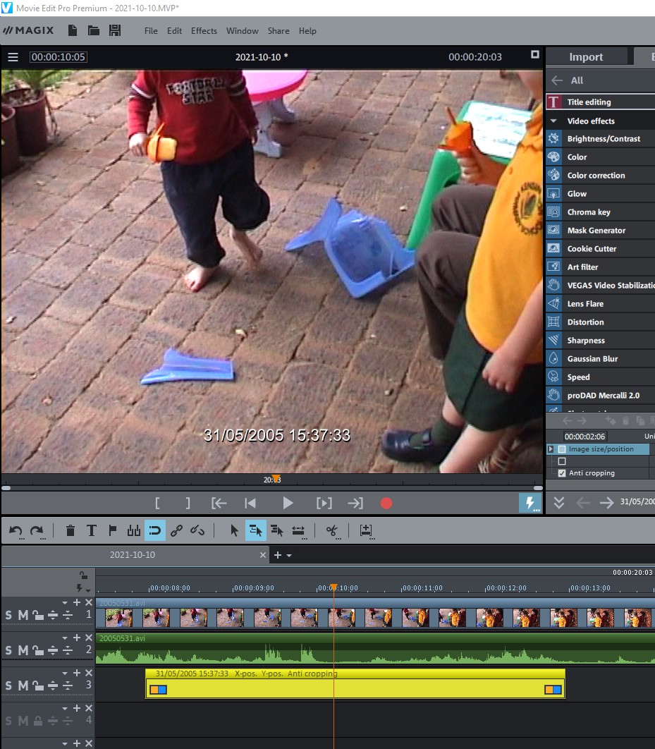Click the split scissors tool

[x=331, y=531]
